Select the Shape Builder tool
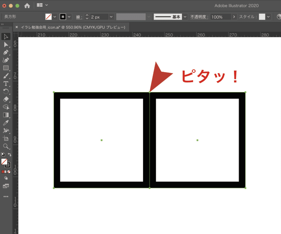Image resolution: width=281 pixels, height=234 pixels. click(6, 107)
